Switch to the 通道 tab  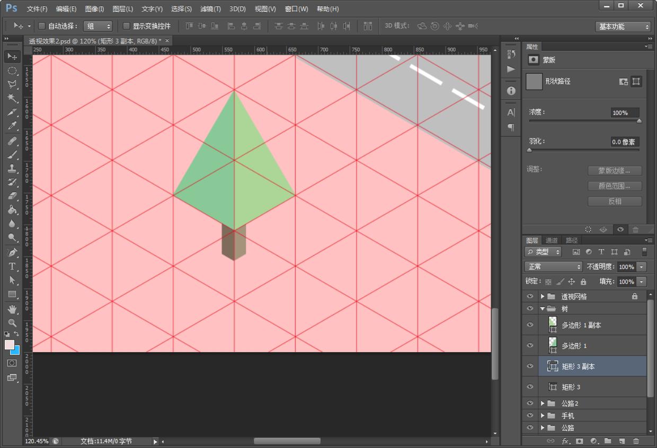552,240
